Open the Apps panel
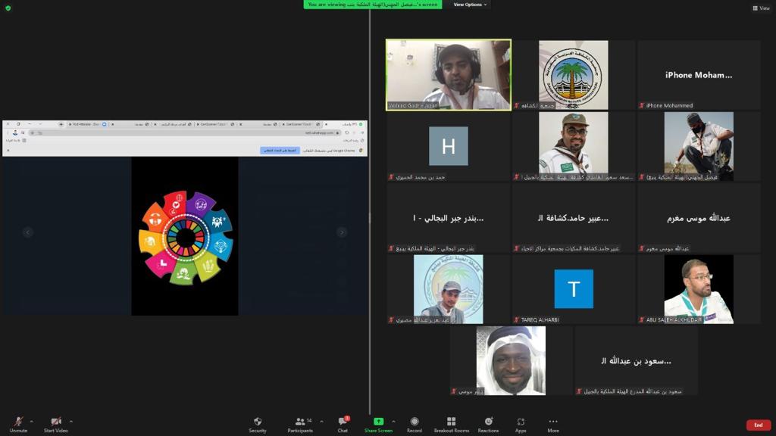Screen dimensions: 776x436 (521, 422)
